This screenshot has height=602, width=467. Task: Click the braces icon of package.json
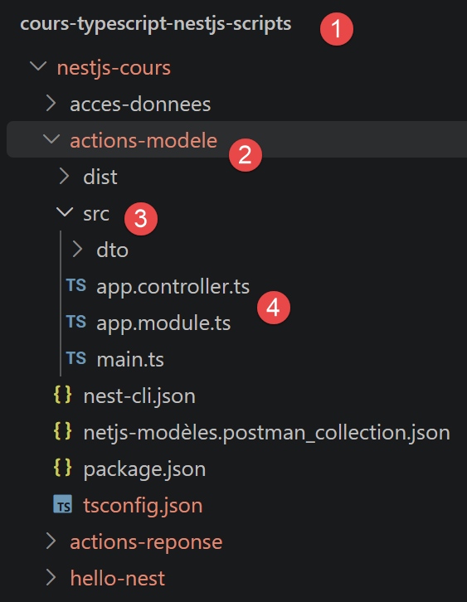pos(62,468)
